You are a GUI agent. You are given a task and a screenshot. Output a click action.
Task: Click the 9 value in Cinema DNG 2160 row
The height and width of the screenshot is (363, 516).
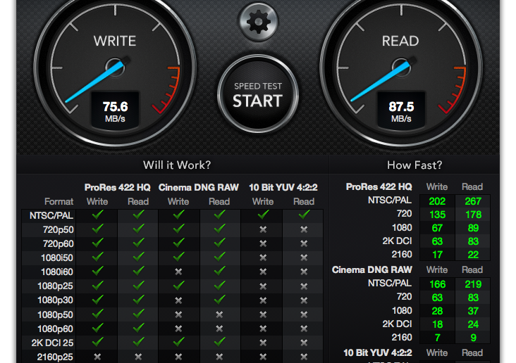click(473, 338)
